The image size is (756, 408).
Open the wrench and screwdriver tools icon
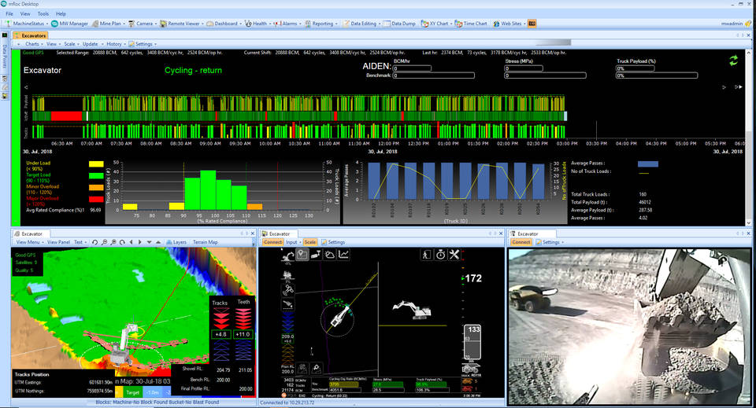coord(454,255)
